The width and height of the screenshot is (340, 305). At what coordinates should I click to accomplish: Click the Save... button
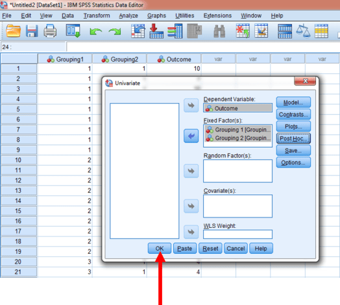293,150
